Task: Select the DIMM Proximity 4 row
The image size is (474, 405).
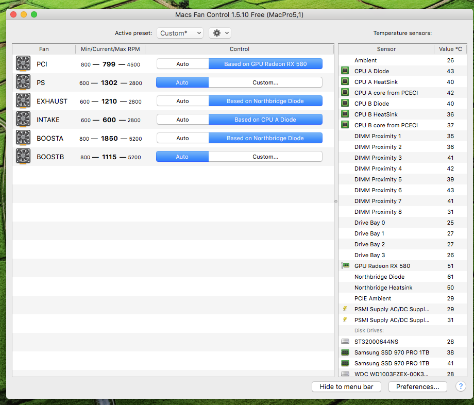Action: point(402,168)
